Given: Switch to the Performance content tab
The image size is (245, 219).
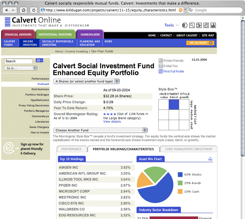Looking at the screenshot, I should (x=71, y=149).
